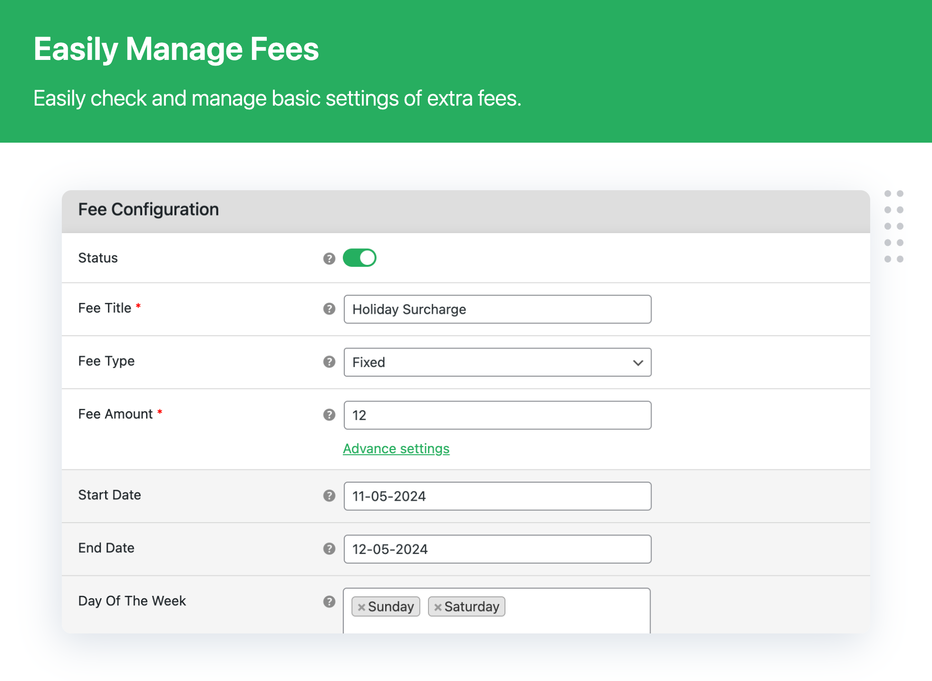Click the help icon beside Start Date

click(x=329, y=496)
